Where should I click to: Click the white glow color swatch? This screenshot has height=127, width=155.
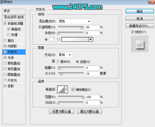tap(51, 39)
